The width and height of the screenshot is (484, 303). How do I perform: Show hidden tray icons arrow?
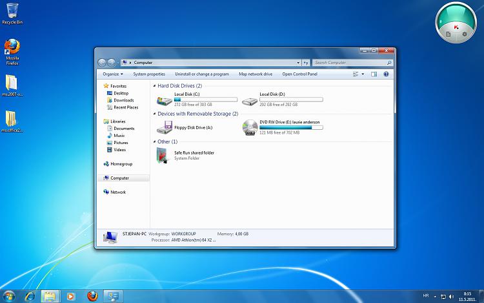pos(435,297)
